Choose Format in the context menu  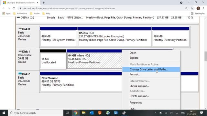(151, 74)
